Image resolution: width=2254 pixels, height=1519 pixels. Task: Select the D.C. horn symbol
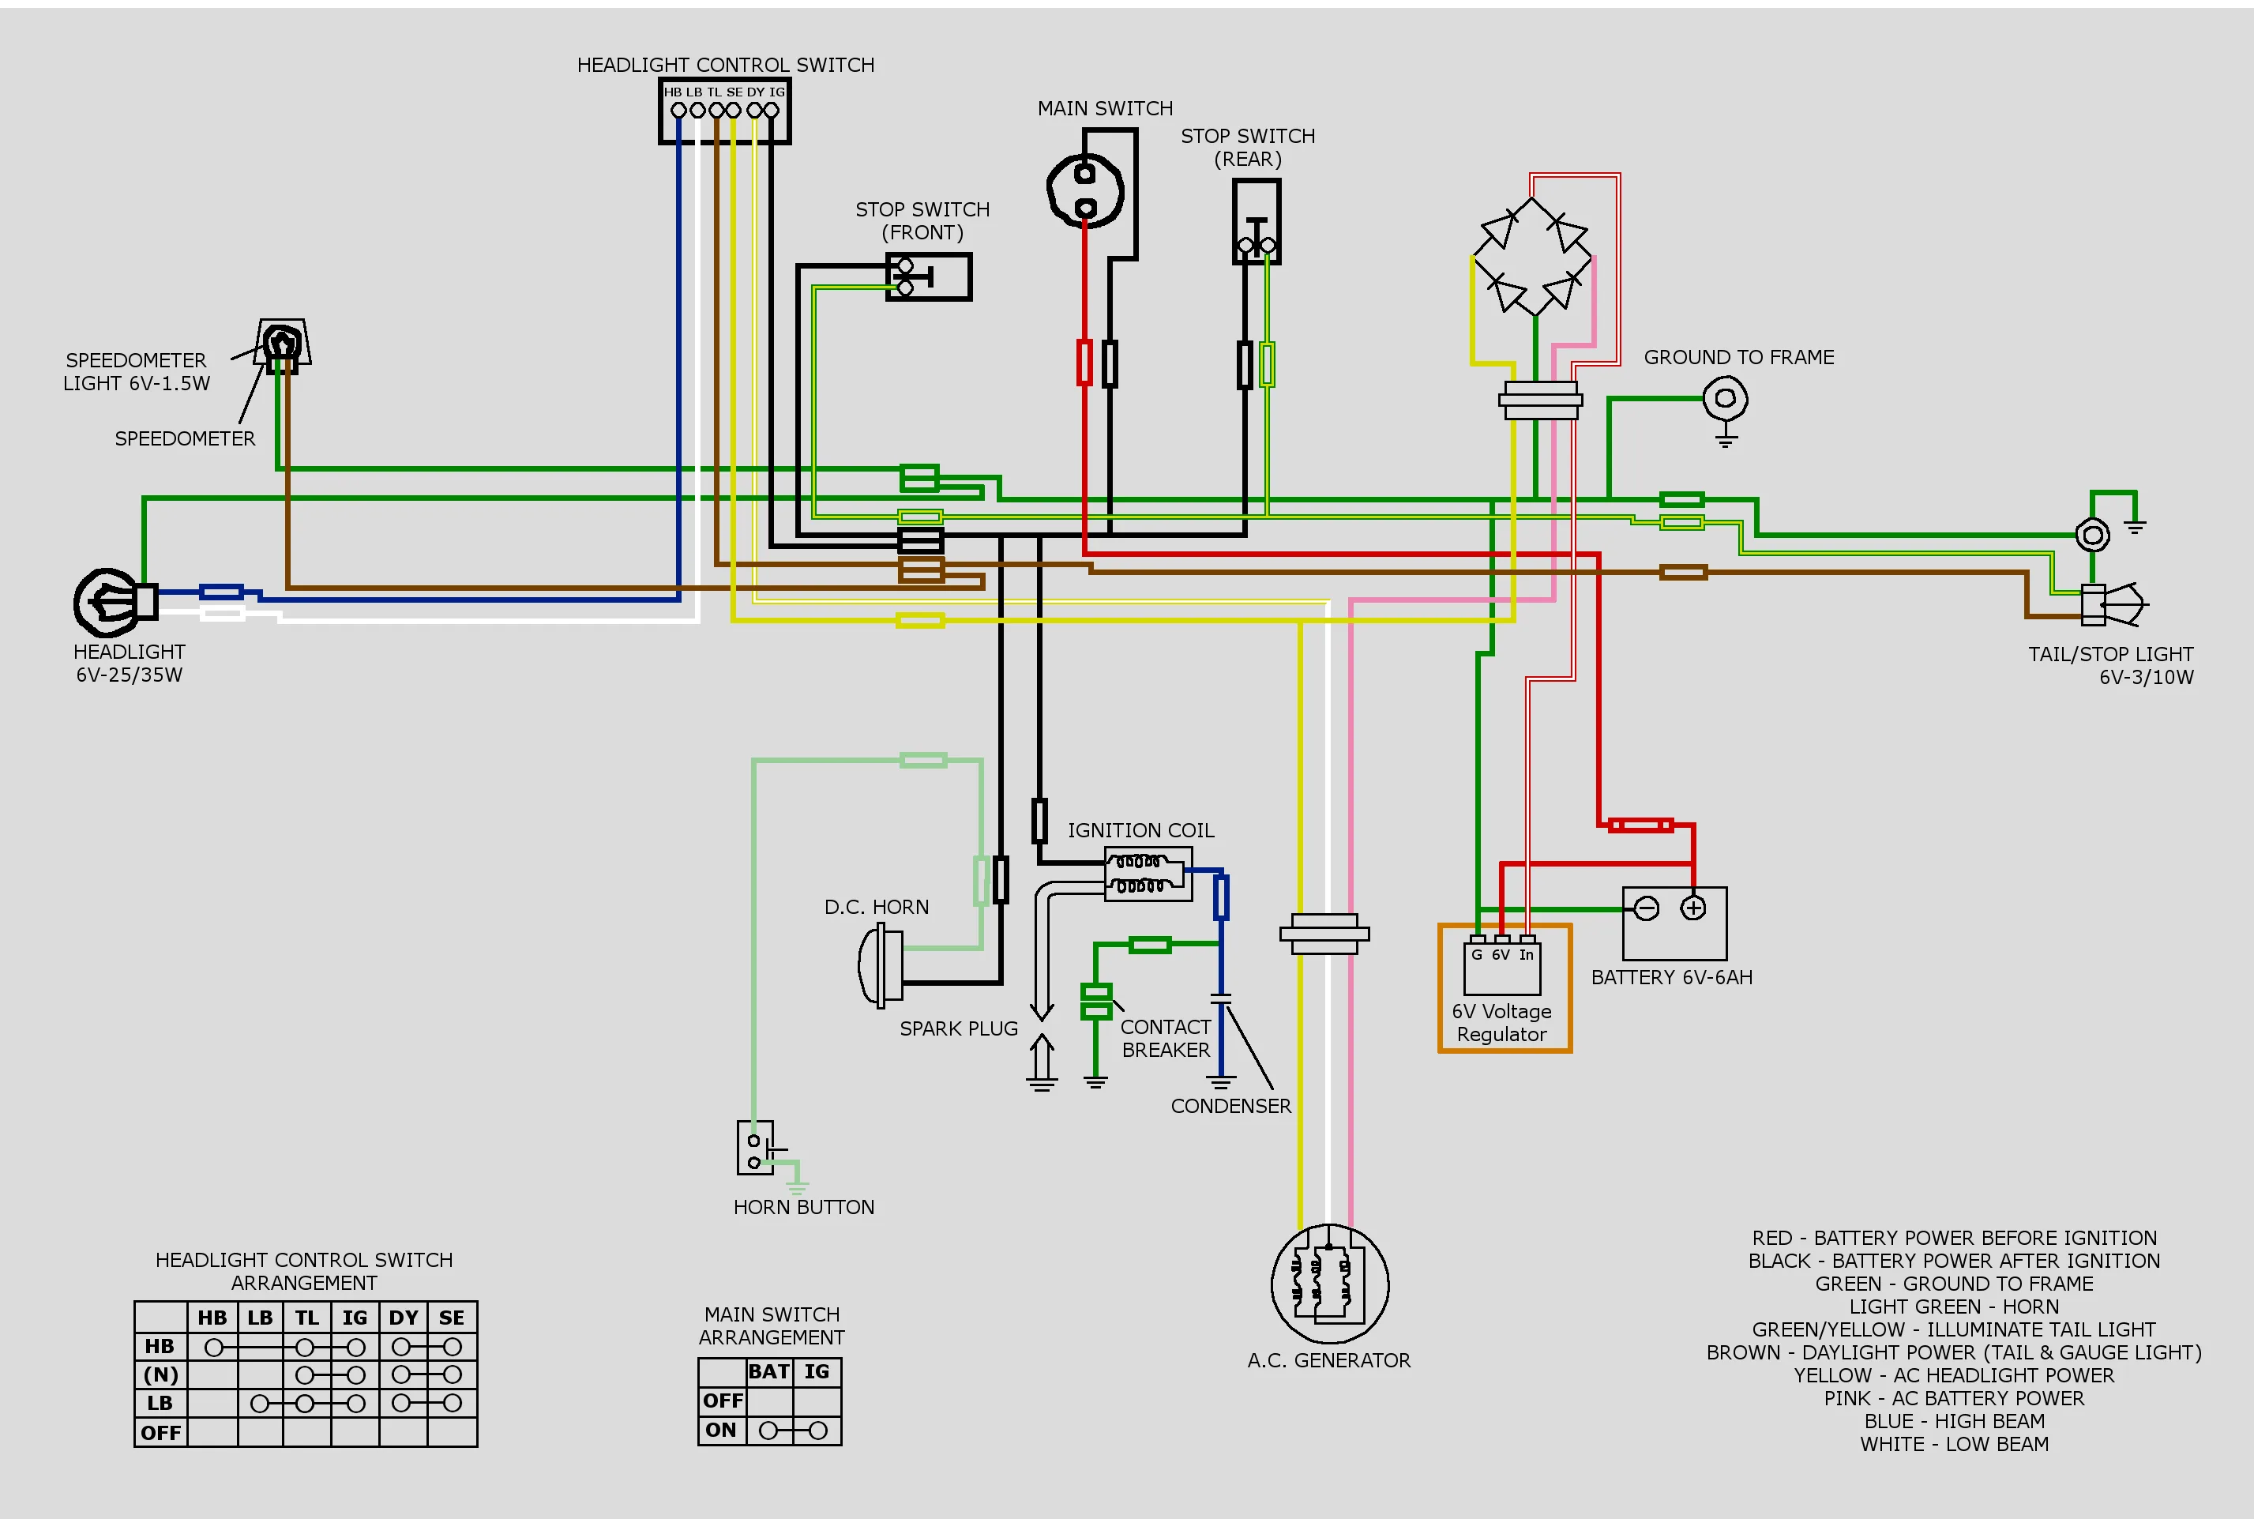(881, 964)
